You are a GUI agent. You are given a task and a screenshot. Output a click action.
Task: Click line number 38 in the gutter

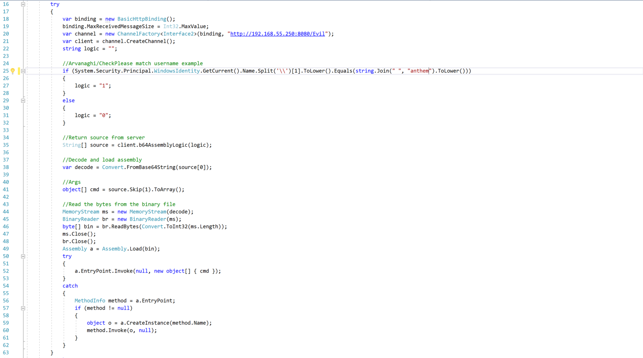coord(6,167)
